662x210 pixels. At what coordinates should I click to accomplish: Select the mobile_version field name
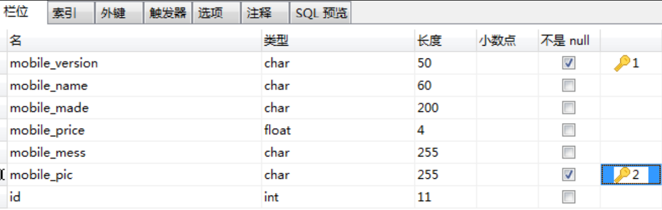point(54,64)
